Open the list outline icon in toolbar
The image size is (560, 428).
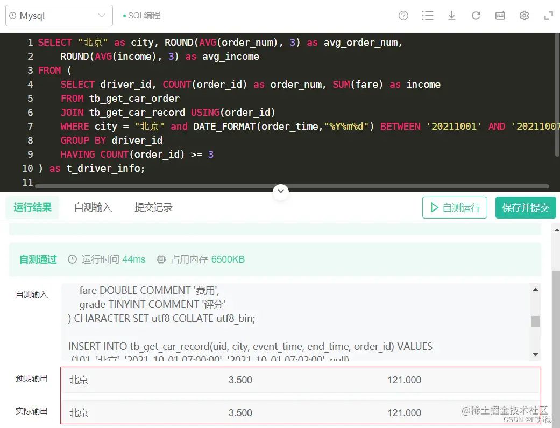point(428,16)
